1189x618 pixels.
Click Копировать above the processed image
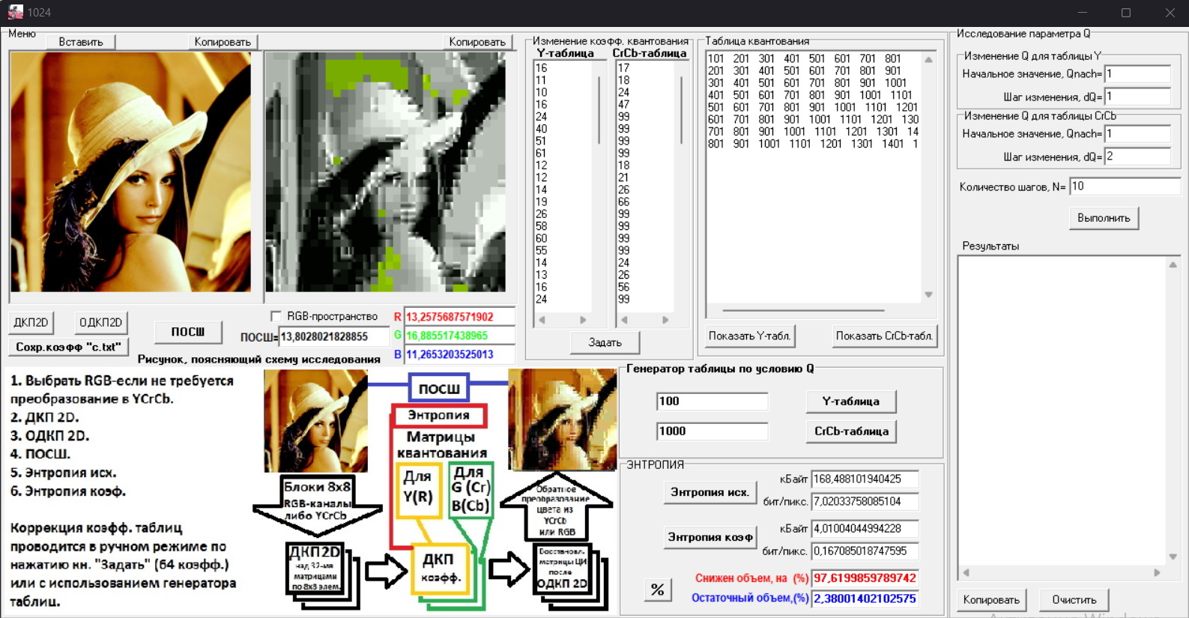pos(477,42)
